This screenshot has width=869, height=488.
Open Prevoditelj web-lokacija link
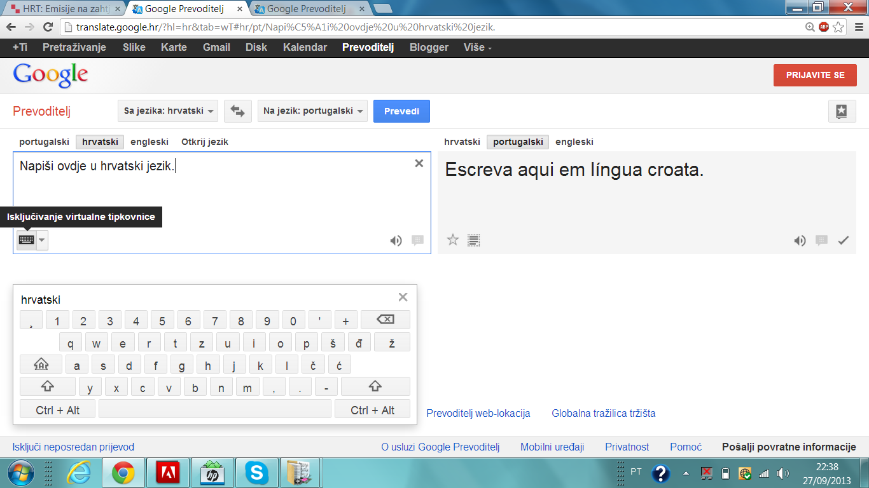point(478,413)
